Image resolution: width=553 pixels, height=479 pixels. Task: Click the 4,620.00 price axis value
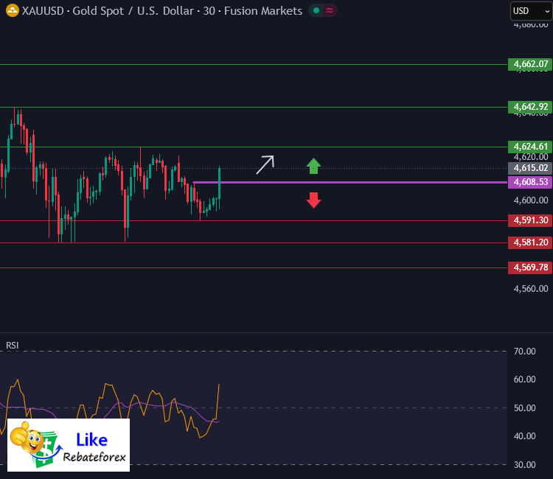click(531, 157)
